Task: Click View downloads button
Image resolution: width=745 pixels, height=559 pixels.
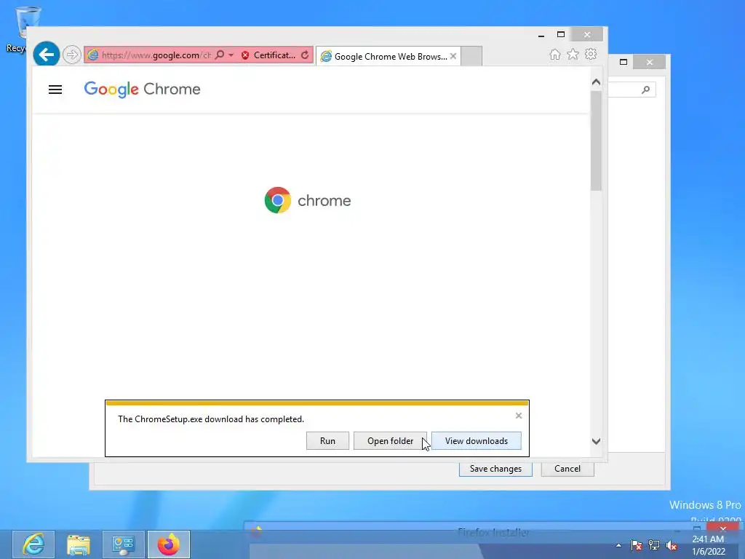Action: (x=476, y=440)
